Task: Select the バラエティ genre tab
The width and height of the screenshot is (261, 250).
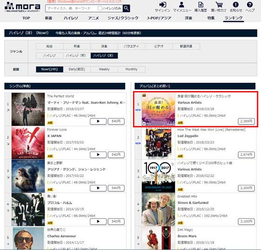Action: 132,46
